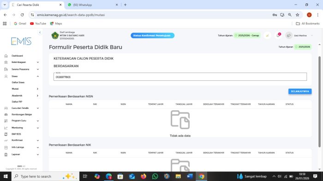Expand the Kelembagaan menu
The image size is (323, 181).
[x=38, y=62]
